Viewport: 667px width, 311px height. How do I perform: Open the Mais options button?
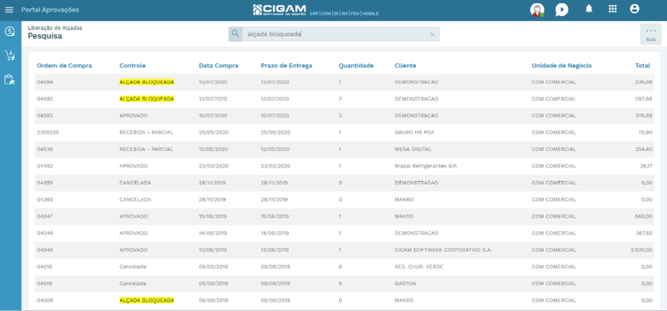(651, 34)
